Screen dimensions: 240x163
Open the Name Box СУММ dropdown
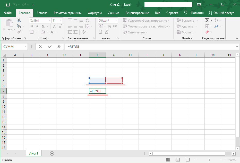pyautogui.click(x=25, y=47)
